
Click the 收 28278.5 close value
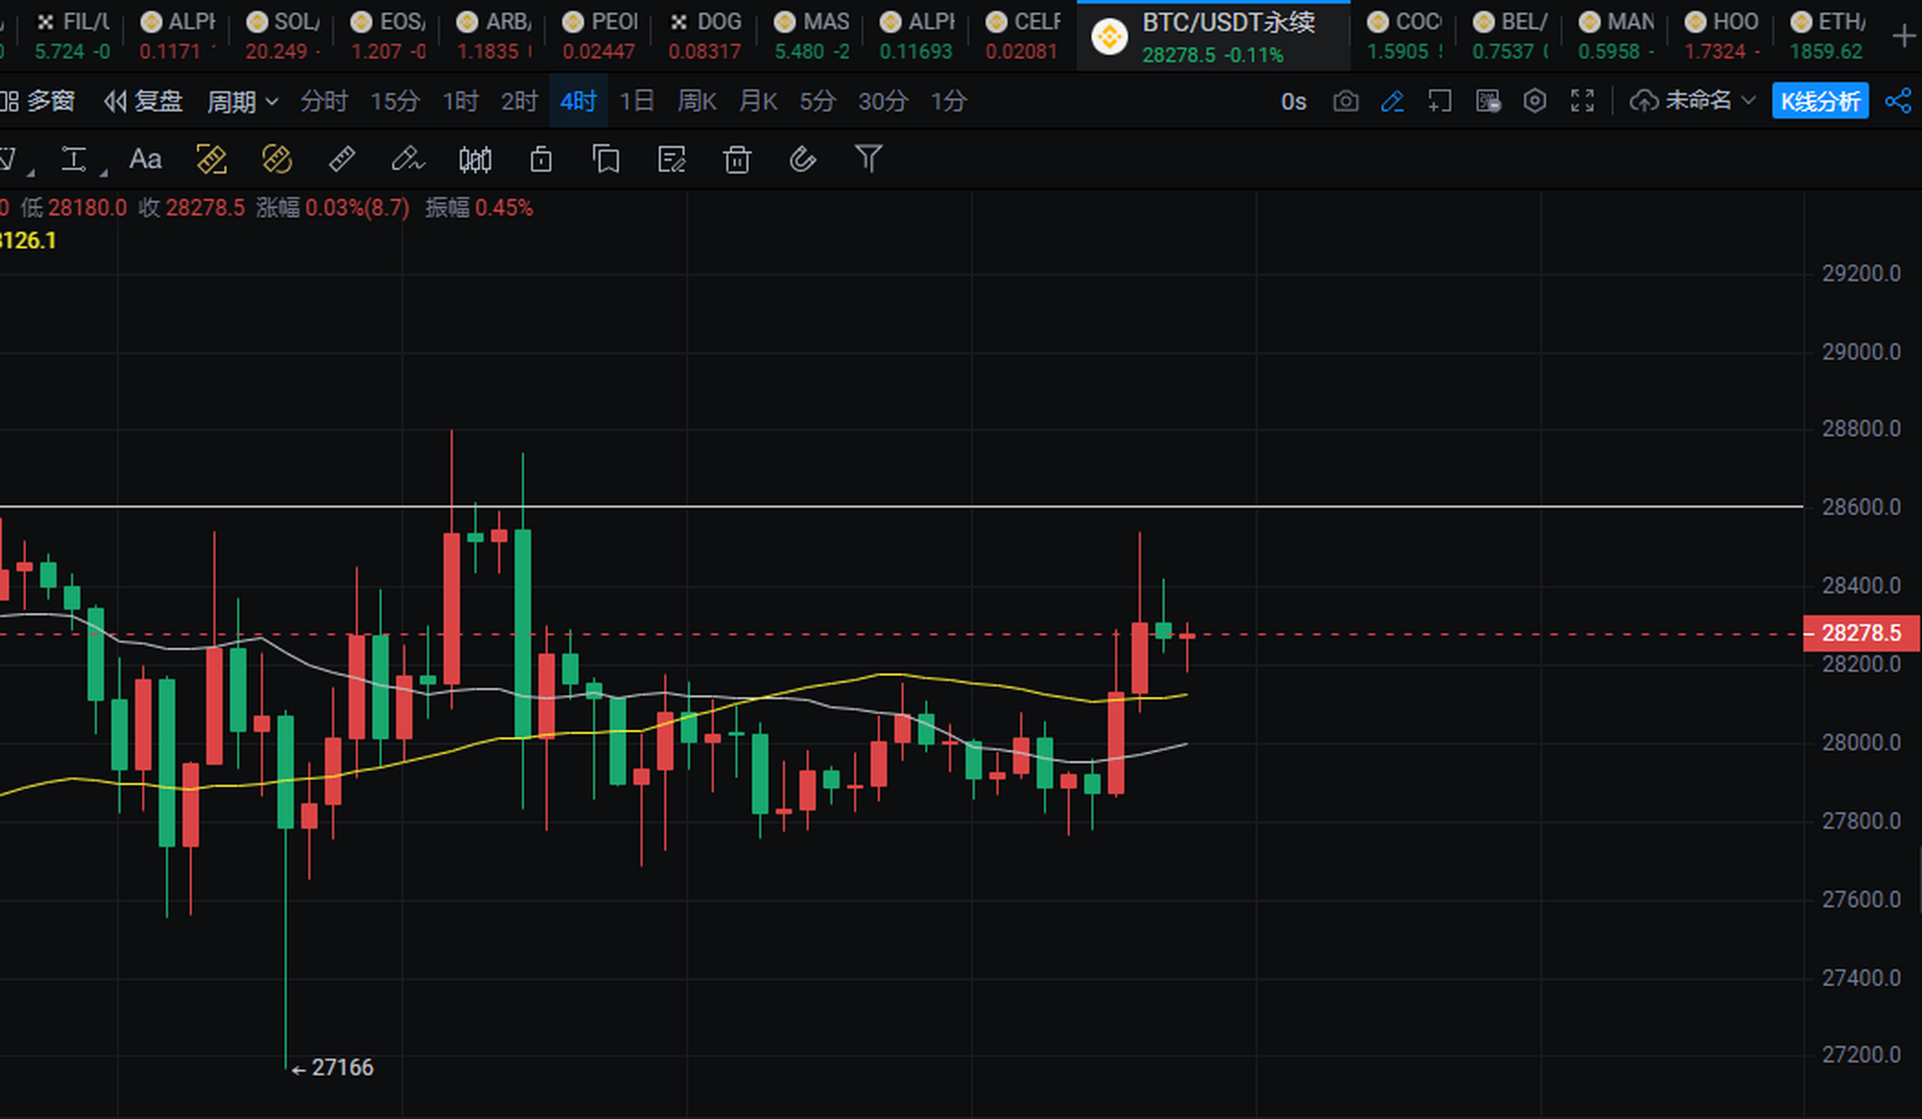point(191,208)
